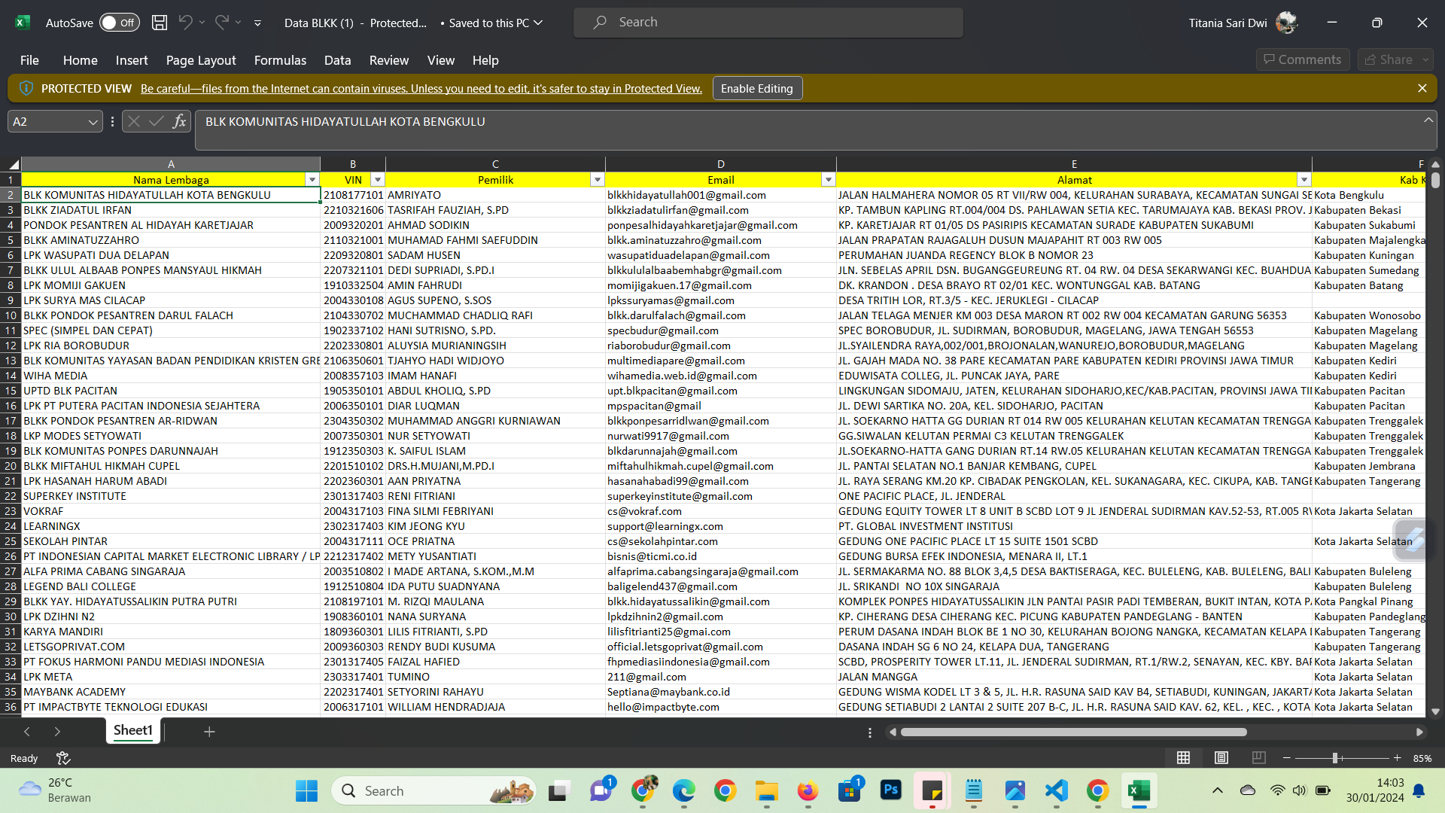Open the Formulas tab
This screenshot has height=813, width=1445.
[x=280, y=60]
